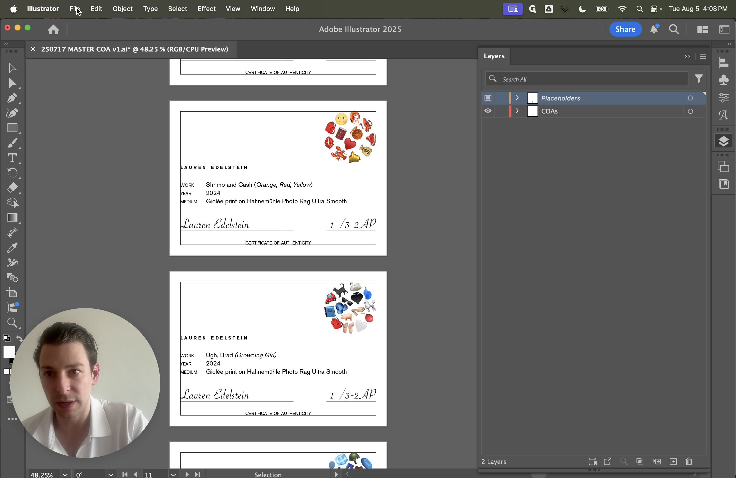
Task: Open the zoom level dropdown
Action: (x=65, y=474)
